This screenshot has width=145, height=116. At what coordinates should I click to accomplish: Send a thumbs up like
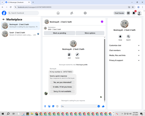[x=103, y=106]
